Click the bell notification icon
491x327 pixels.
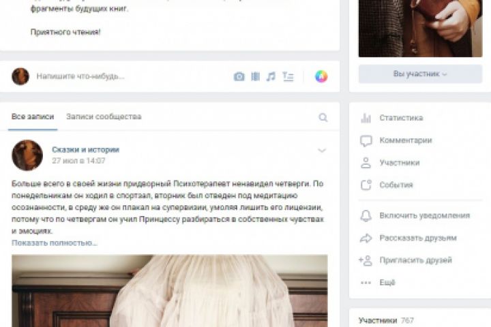366,215
